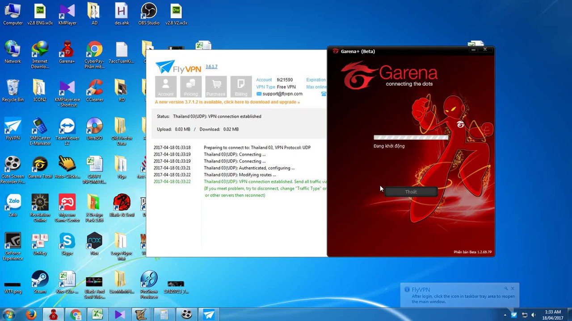Open Chrome from the taskbar
Screen dimensions: 572x321
[x=76, y=315]
